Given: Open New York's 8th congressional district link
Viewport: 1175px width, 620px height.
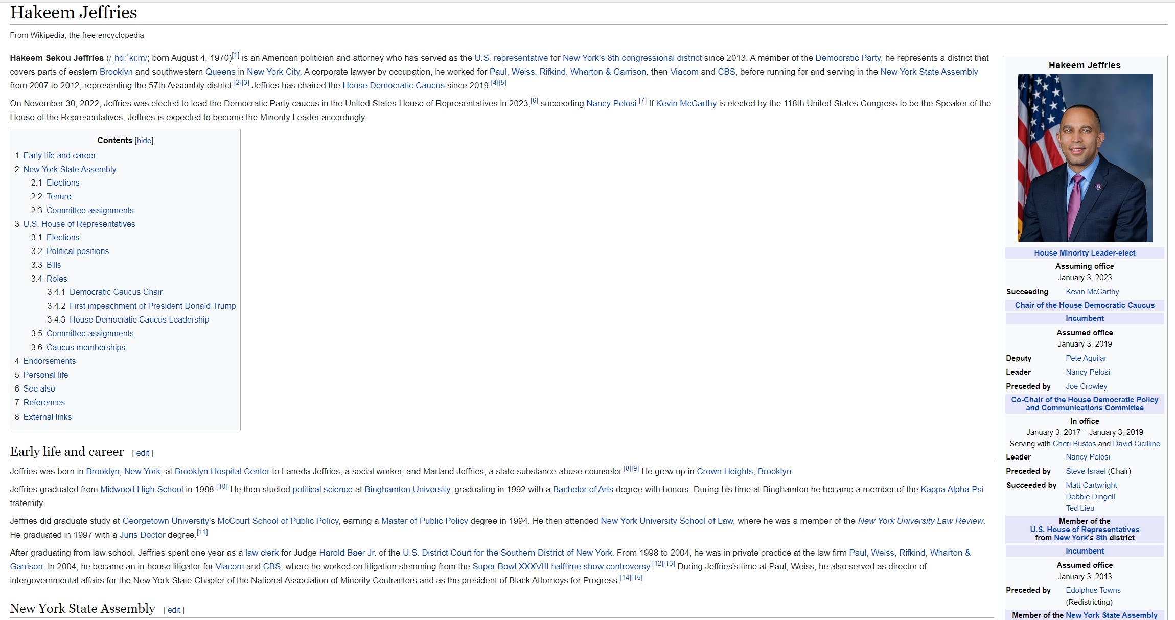Looking at the screenshot, I should [x=632, y=58].
